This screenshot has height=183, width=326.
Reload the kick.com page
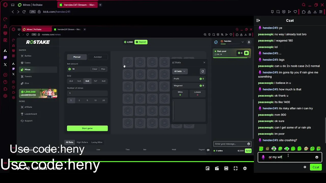click(x=24, y=12)
